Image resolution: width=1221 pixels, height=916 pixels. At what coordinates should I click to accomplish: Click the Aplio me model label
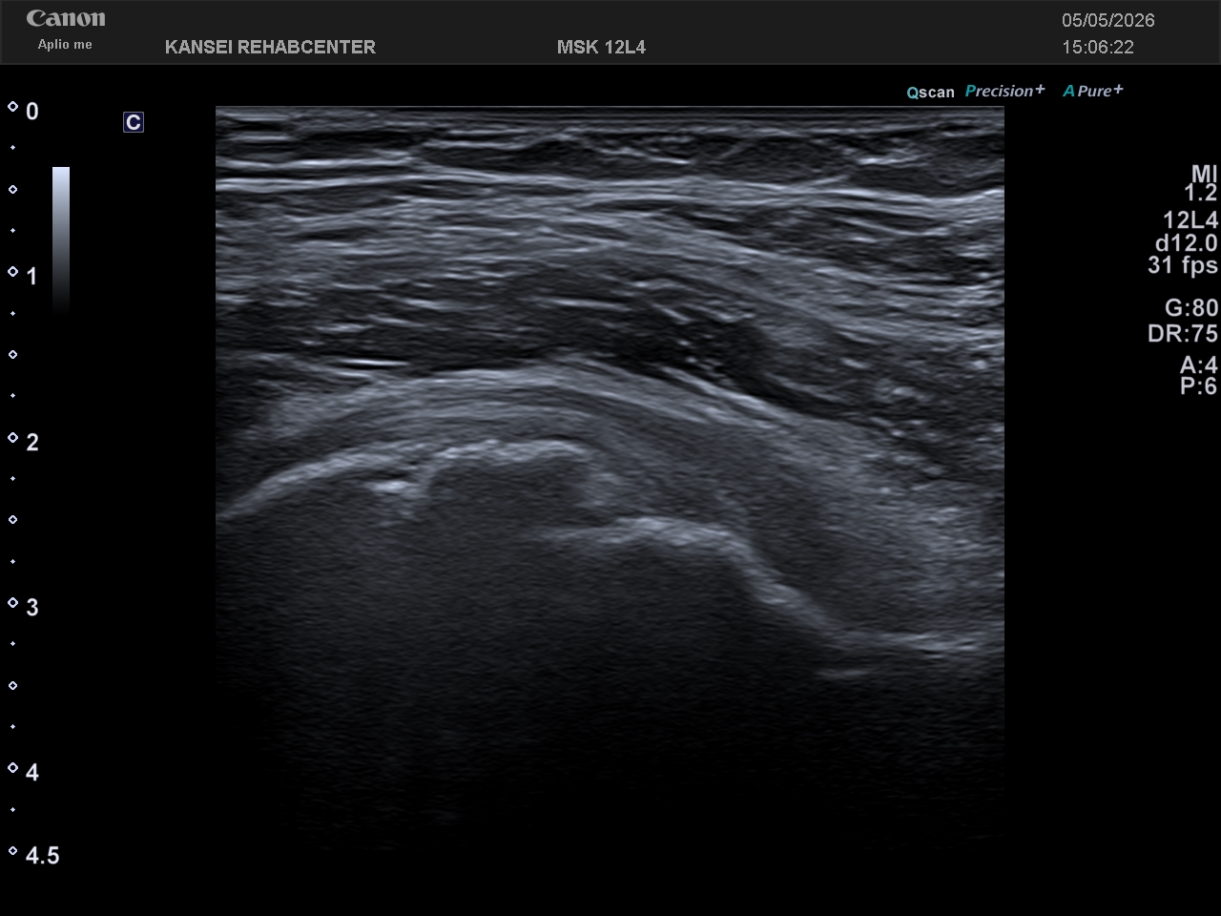[x=65, y=45]
